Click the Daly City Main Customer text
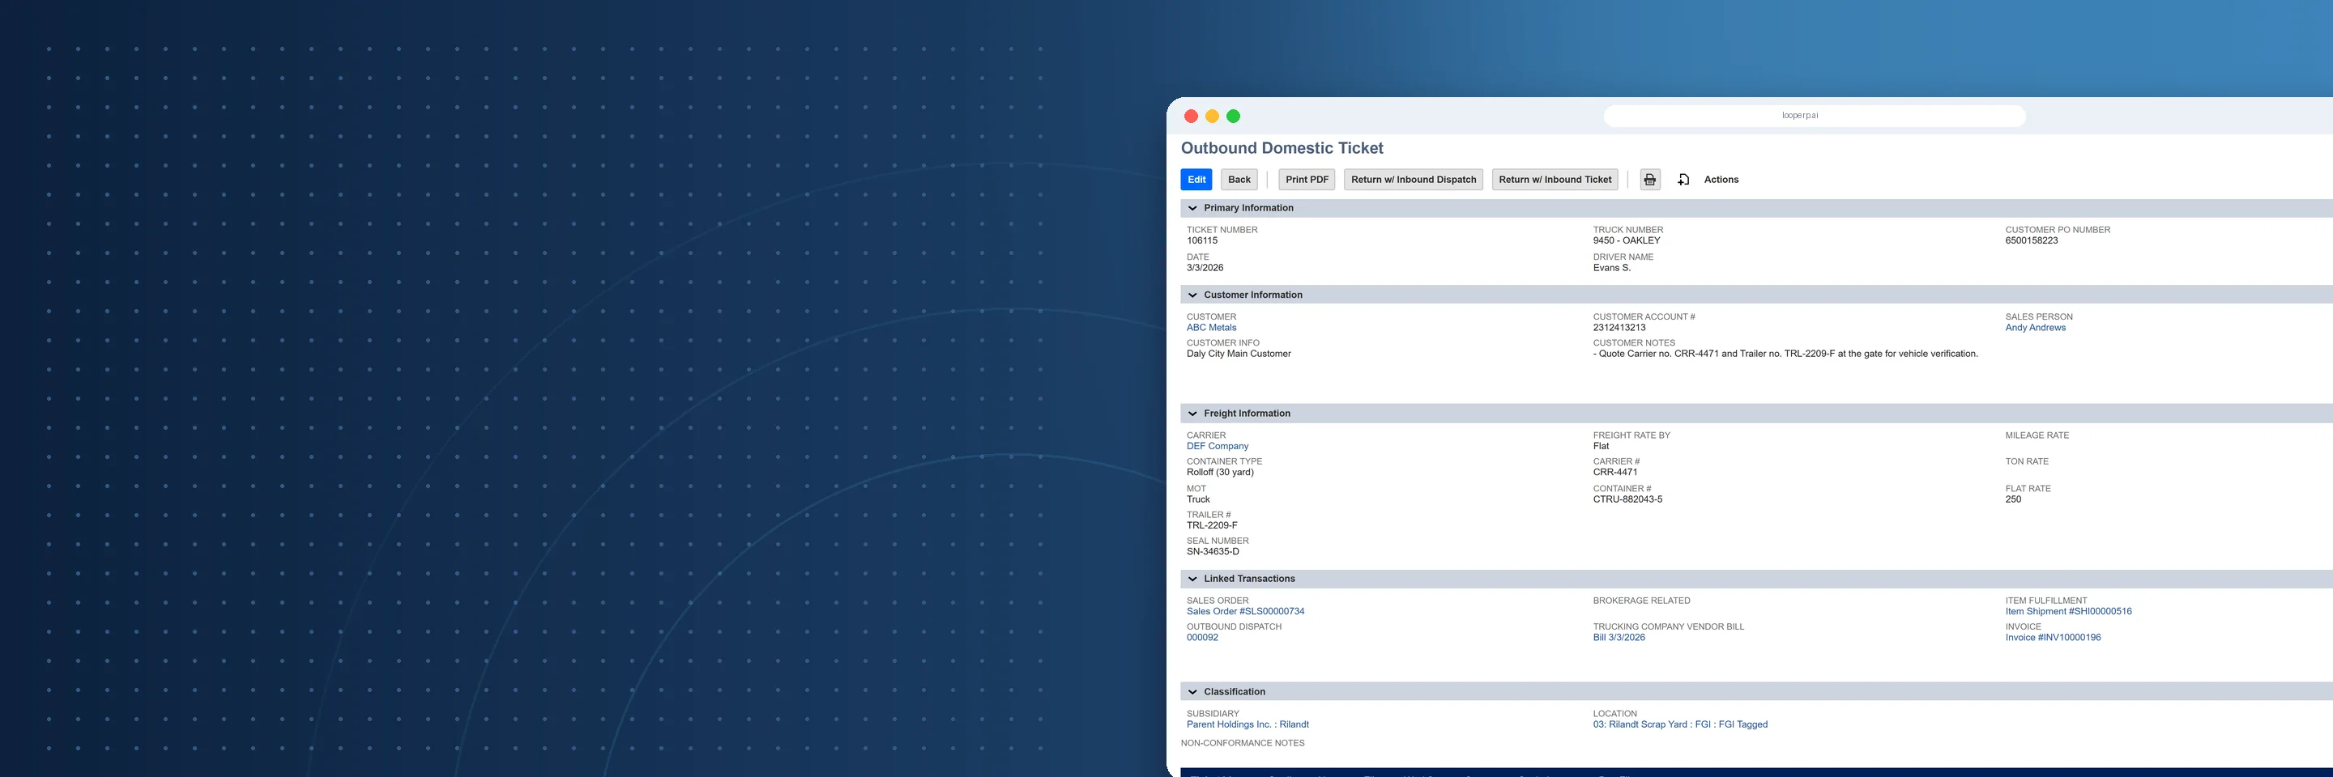Viewport: 2333px width, 777px height. coord(1238,354)
